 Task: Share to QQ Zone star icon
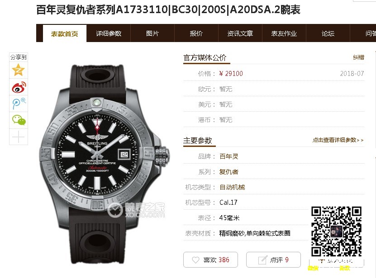pyautogui.click(x=19, y=70)
